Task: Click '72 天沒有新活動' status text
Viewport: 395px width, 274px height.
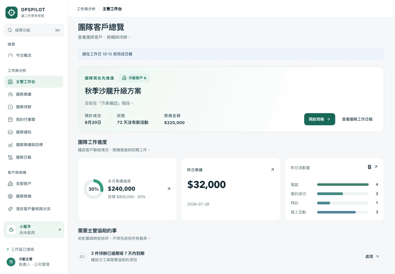Action: pos(133,122)
